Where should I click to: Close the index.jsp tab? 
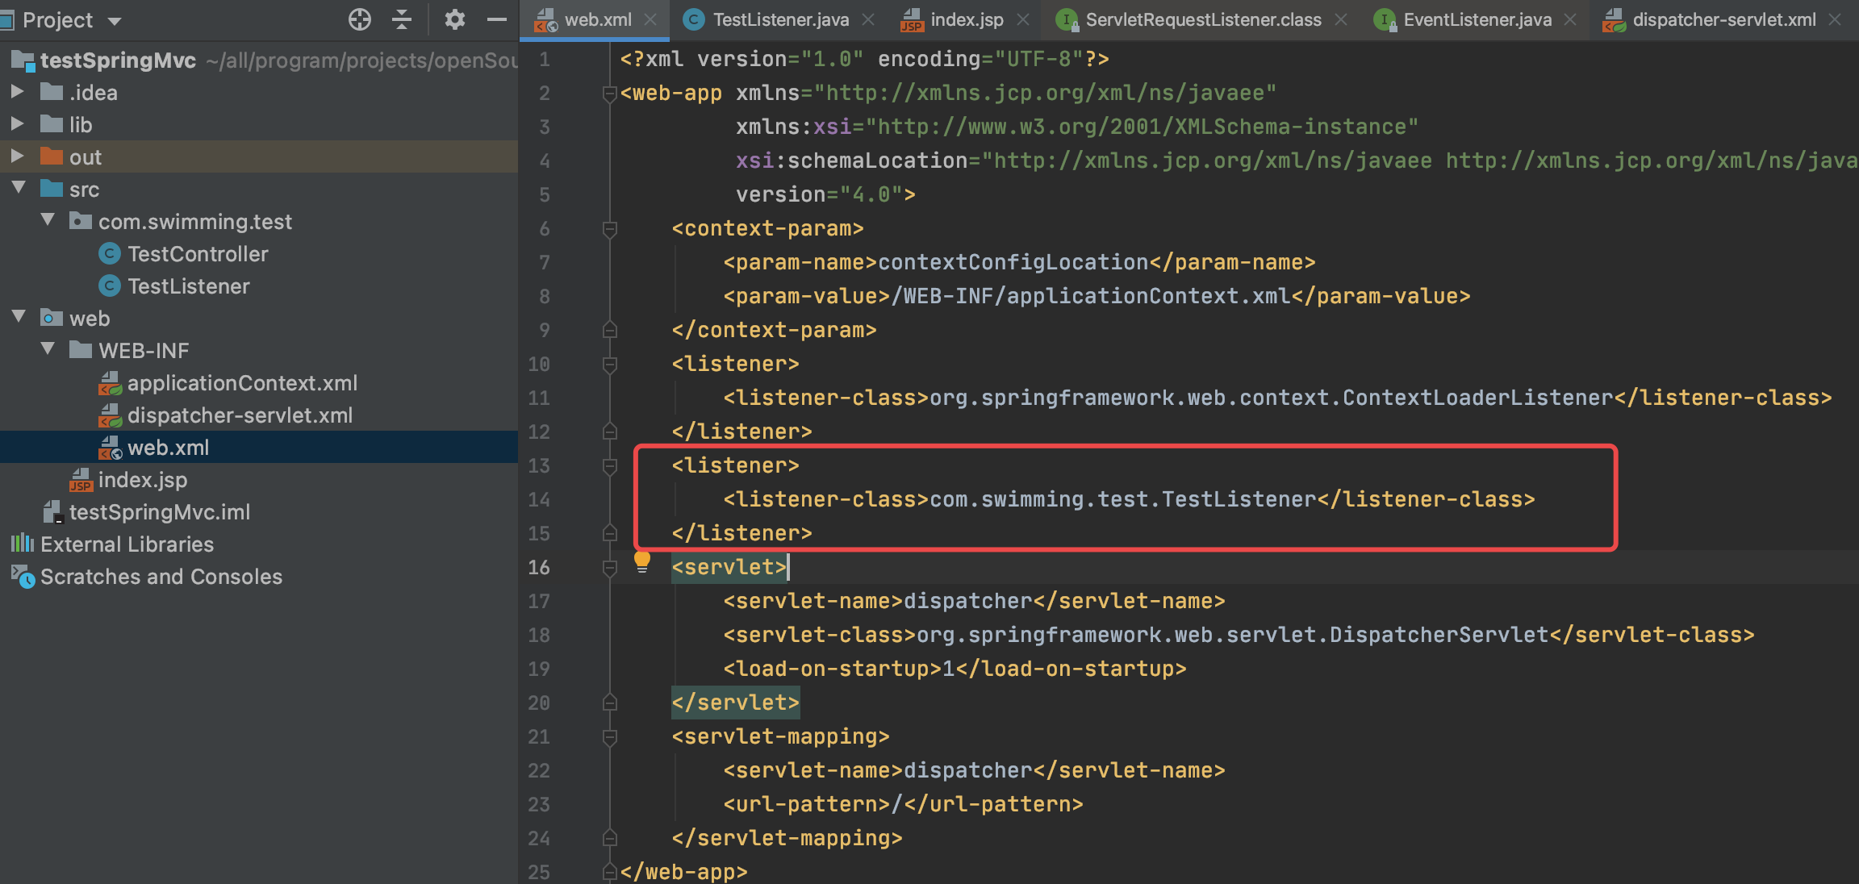point(1023,19)
